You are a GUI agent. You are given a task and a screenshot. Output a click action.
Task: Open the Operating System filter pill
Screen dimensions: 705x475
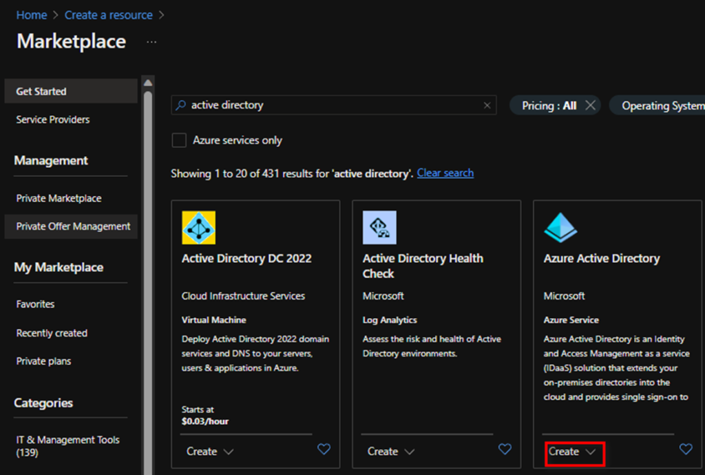pos(657,105)
